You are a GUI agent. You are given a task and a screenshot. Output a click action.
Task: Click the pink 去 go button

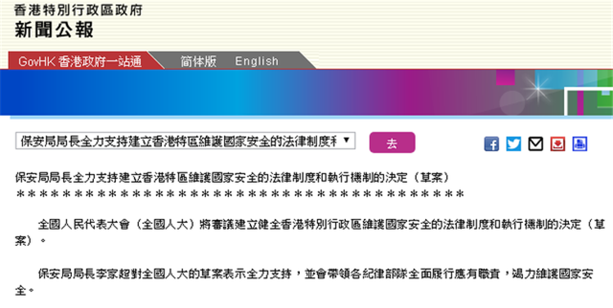click(x=392, y=143)
